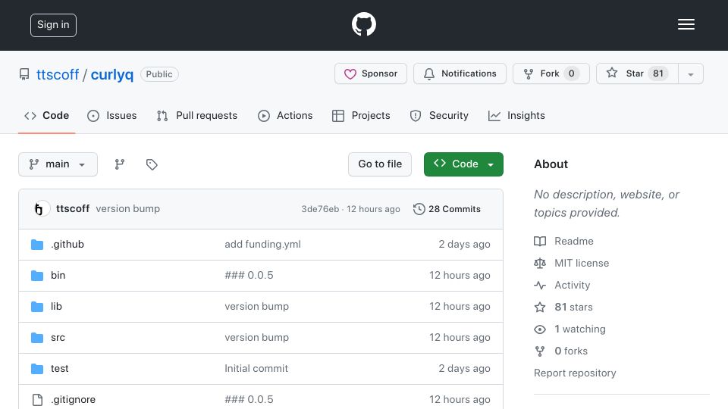Click the '12 hours ago' timestamp for bin
This screenshot has width=728, height=409.
[x=460, y=276]
